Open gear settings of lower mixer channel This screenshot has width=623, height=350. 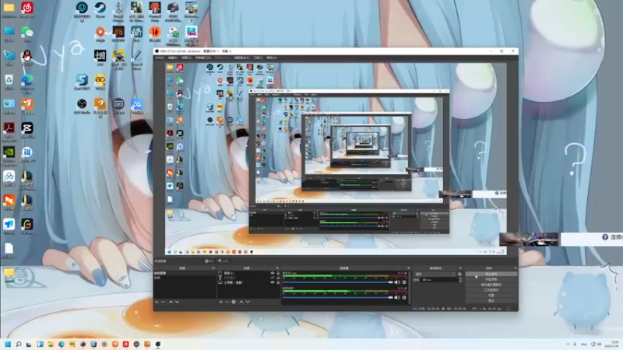pos(404,298)
